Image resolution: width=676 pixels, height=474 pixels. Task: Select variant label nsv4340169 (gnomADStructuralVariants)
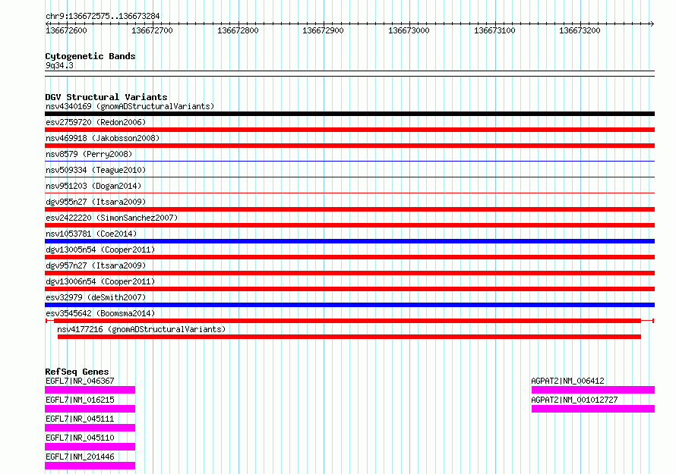(x=130, y=106)
